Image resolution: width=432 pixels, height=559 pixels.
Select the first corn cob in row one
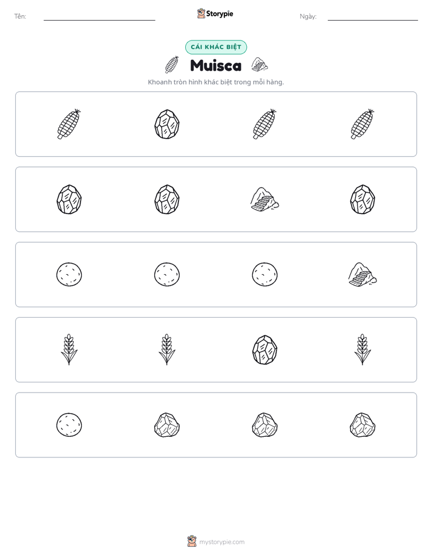[x=69, y=124]
